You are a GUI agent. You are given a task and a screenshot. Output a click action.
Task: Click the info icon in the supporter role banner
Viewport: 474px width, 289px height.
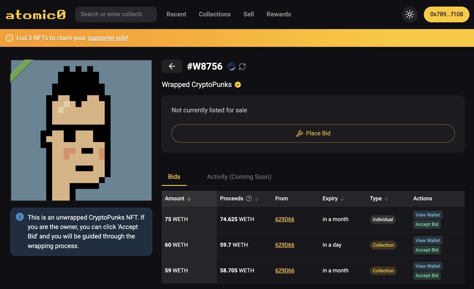pos(9,38)
